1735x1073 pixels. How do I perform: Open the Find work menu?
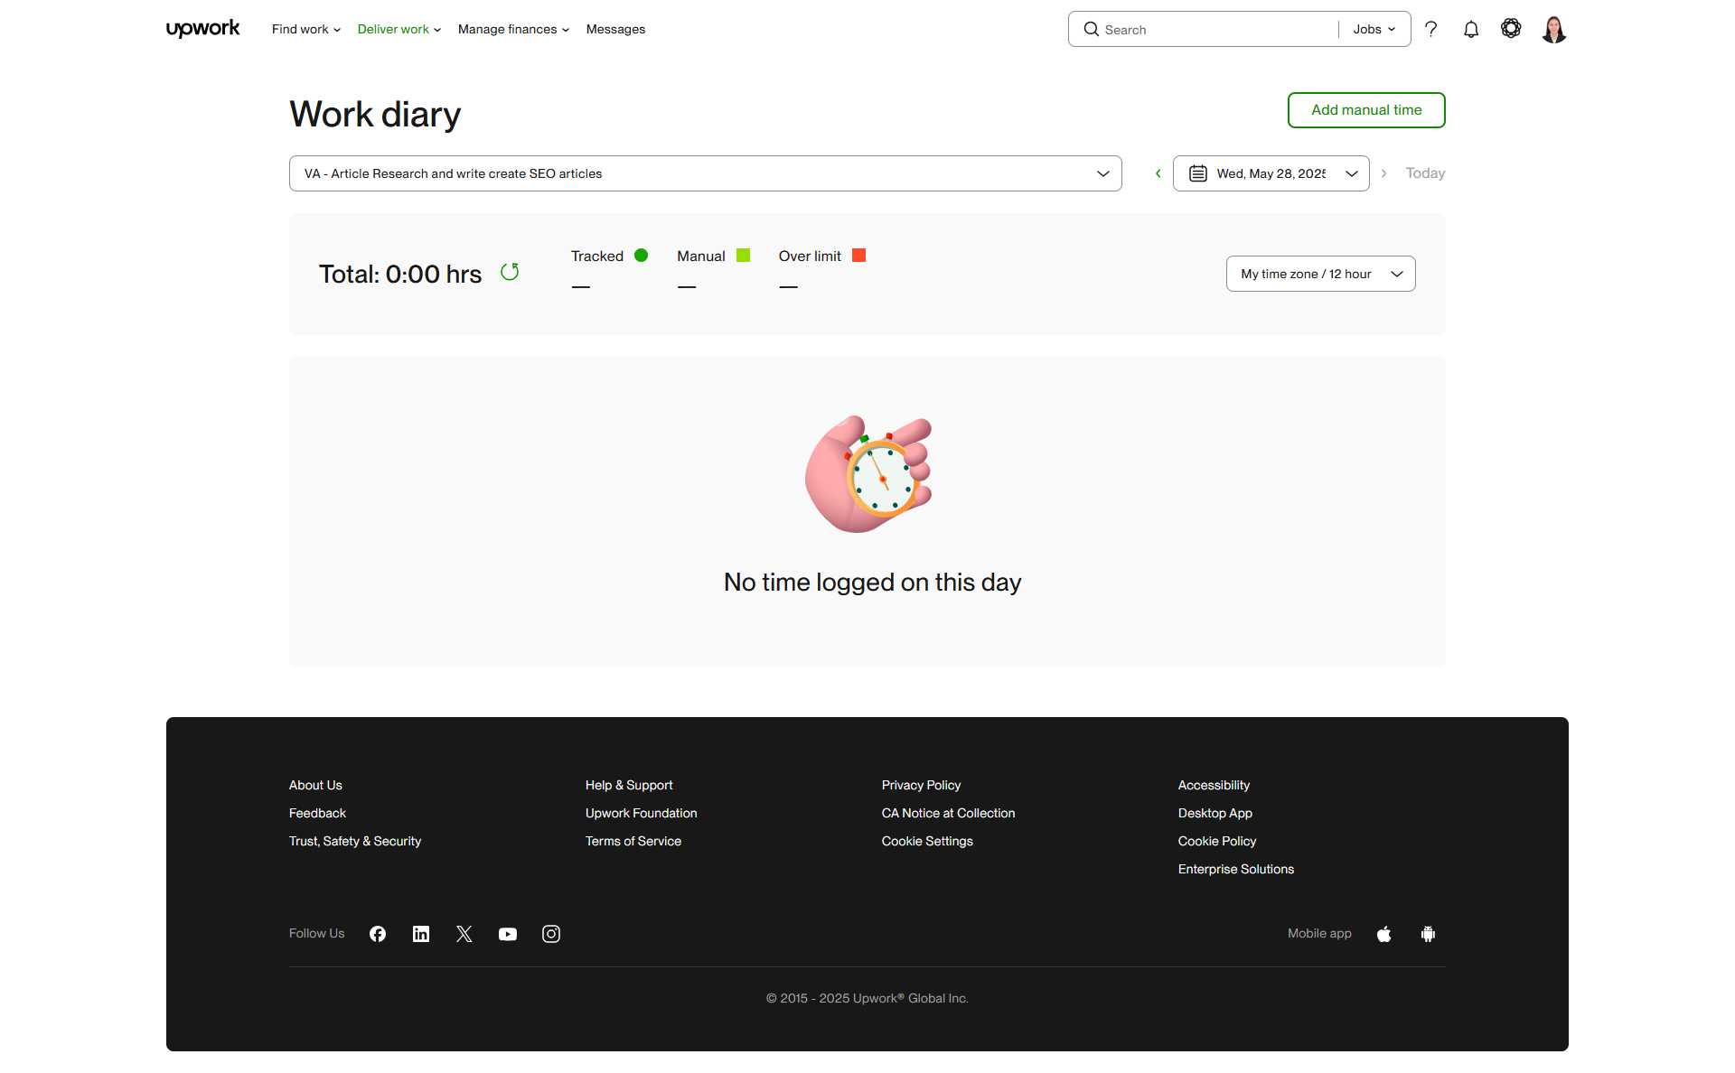[x=306, y=29]
